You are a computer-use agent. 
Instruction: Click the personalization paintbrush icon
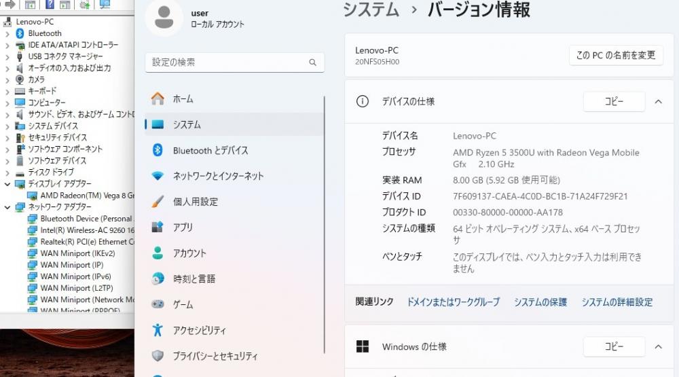pyautogui.click(x=158, y=202)
